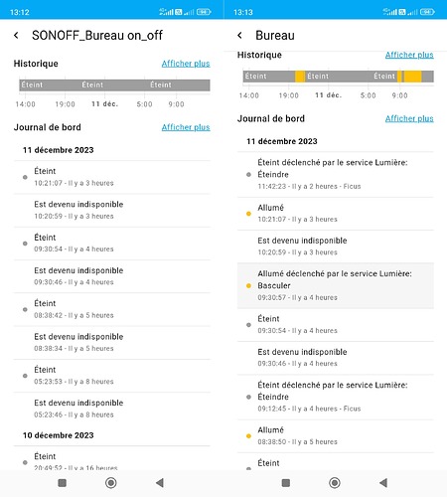The width and height of the screenshot is (447, 497).
Task: Open Allumé déclenché Basculer entry at 09:30:57
Action: point(336,285)
